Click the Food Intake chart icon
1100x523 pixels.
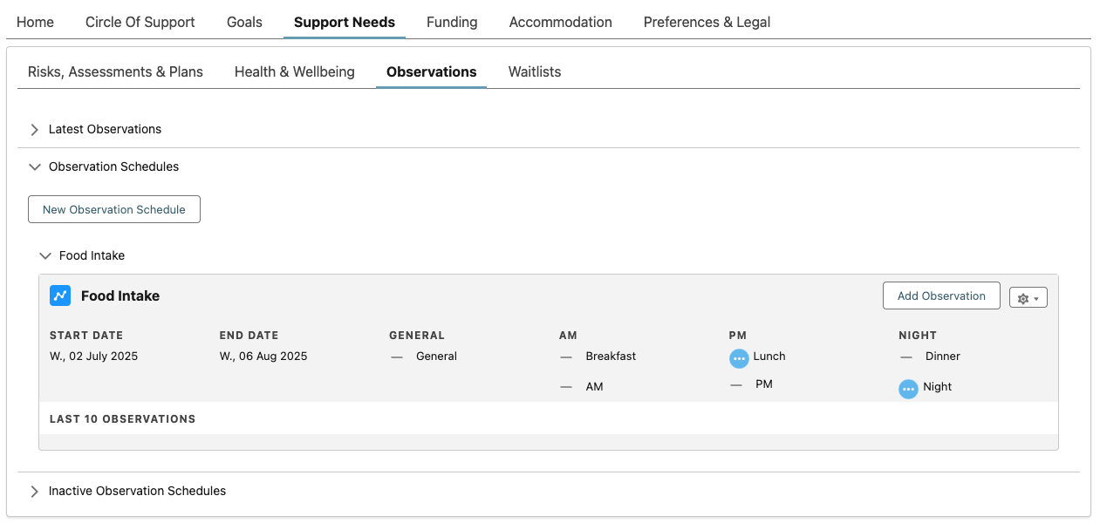coord(60,295)
